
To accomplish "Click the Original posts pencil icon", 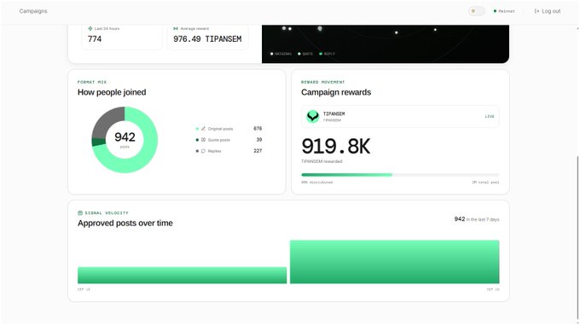I will tap(203, 129).
